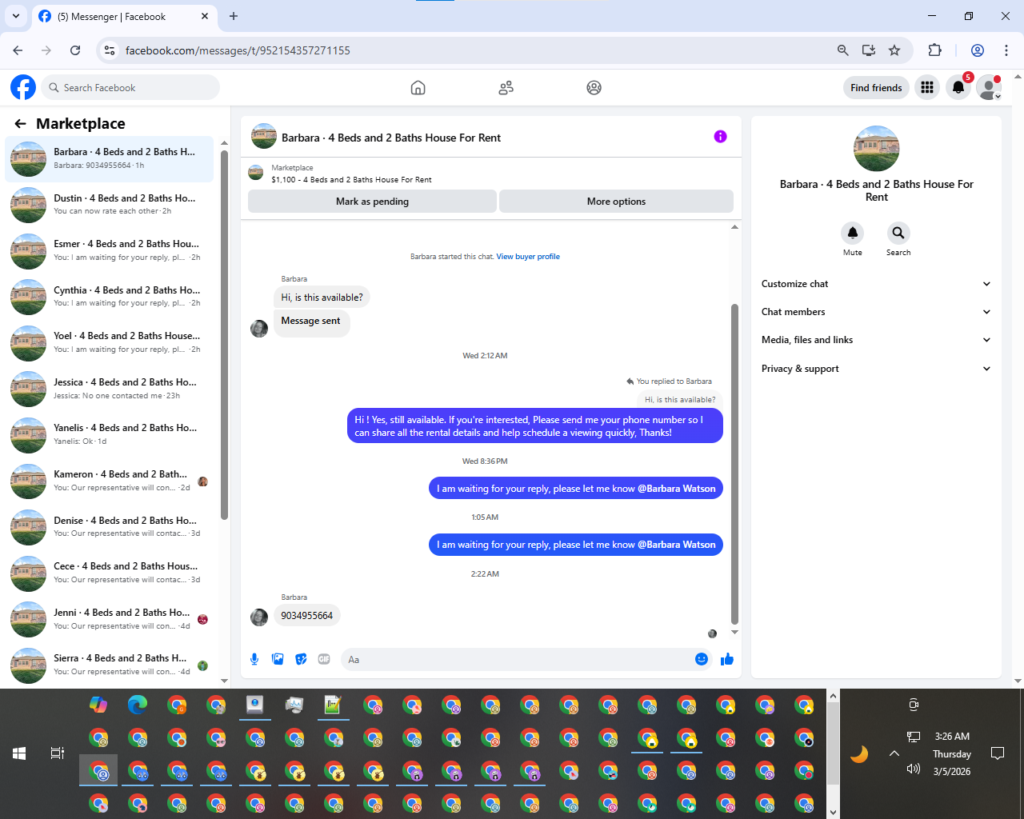The image size is (1024, 819).
Task: Search in conversation with the magnifier icon
Action: [x=898, y=233]
